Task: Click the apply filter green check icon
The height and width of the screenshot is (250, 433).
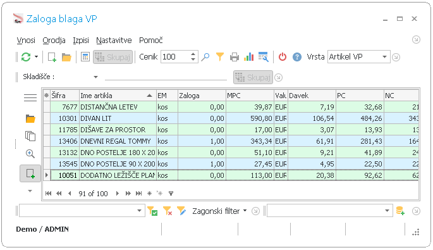Action: pyautogui.click(x=152, y=211)
